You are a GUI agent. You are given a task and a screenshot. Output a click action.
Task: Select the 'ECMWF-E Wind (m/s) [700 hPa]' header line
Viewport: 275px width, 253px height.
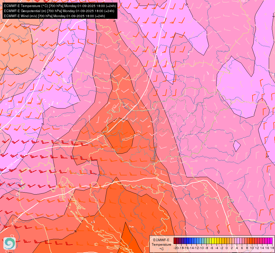pyautogui.click(x=54, y=16)
